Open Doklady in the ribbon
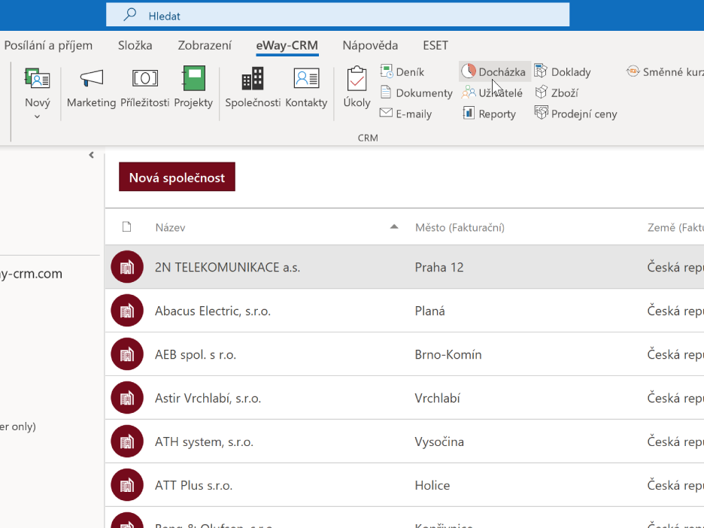704x528 pixels. [563, 72]
